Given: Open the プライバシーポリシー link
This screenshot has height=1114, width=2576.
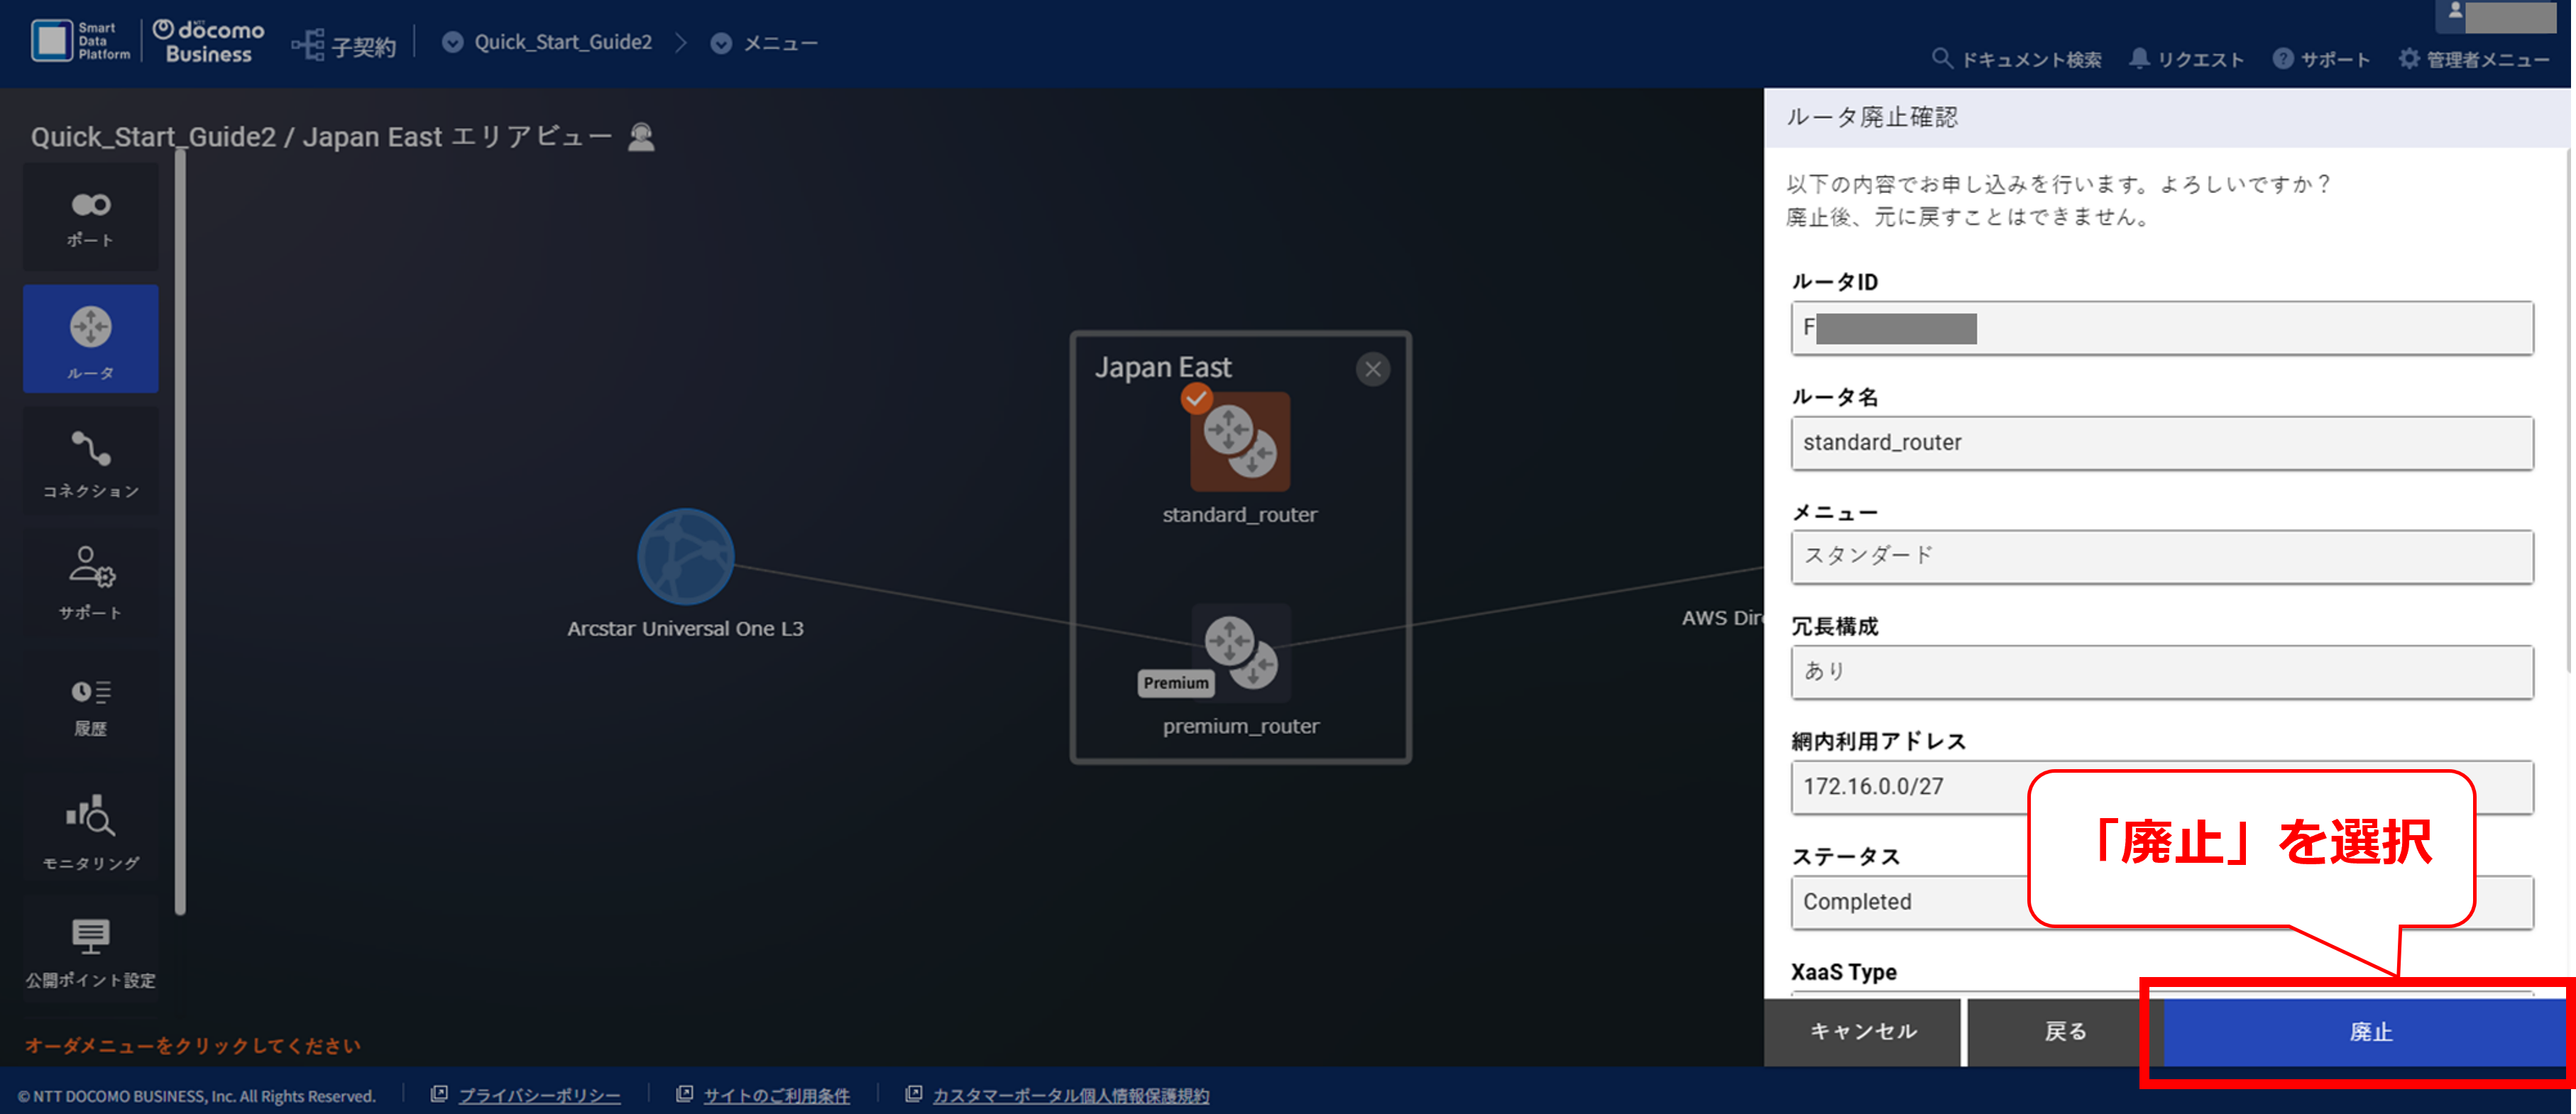Looking at the screenshot, I should (539, 1096).
